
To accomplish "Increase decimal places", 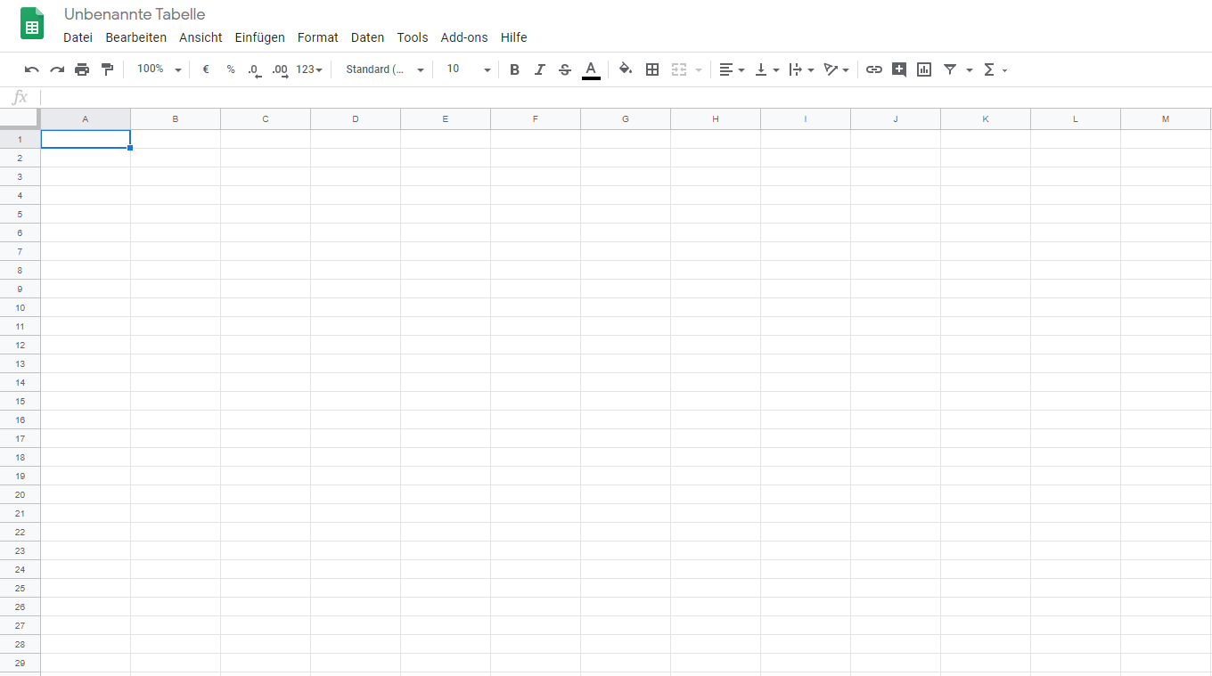I will pyautogui.click(x=280, y=69).
